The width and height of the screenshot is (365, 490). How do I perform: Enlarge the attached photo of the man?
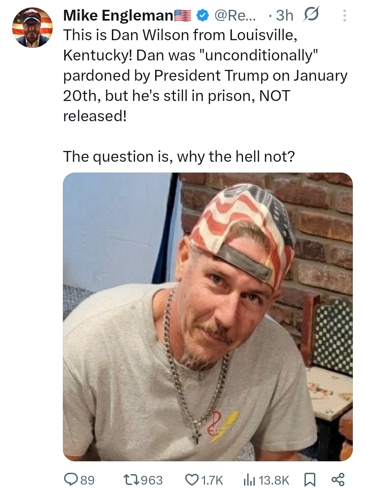[x=208, y=317]
